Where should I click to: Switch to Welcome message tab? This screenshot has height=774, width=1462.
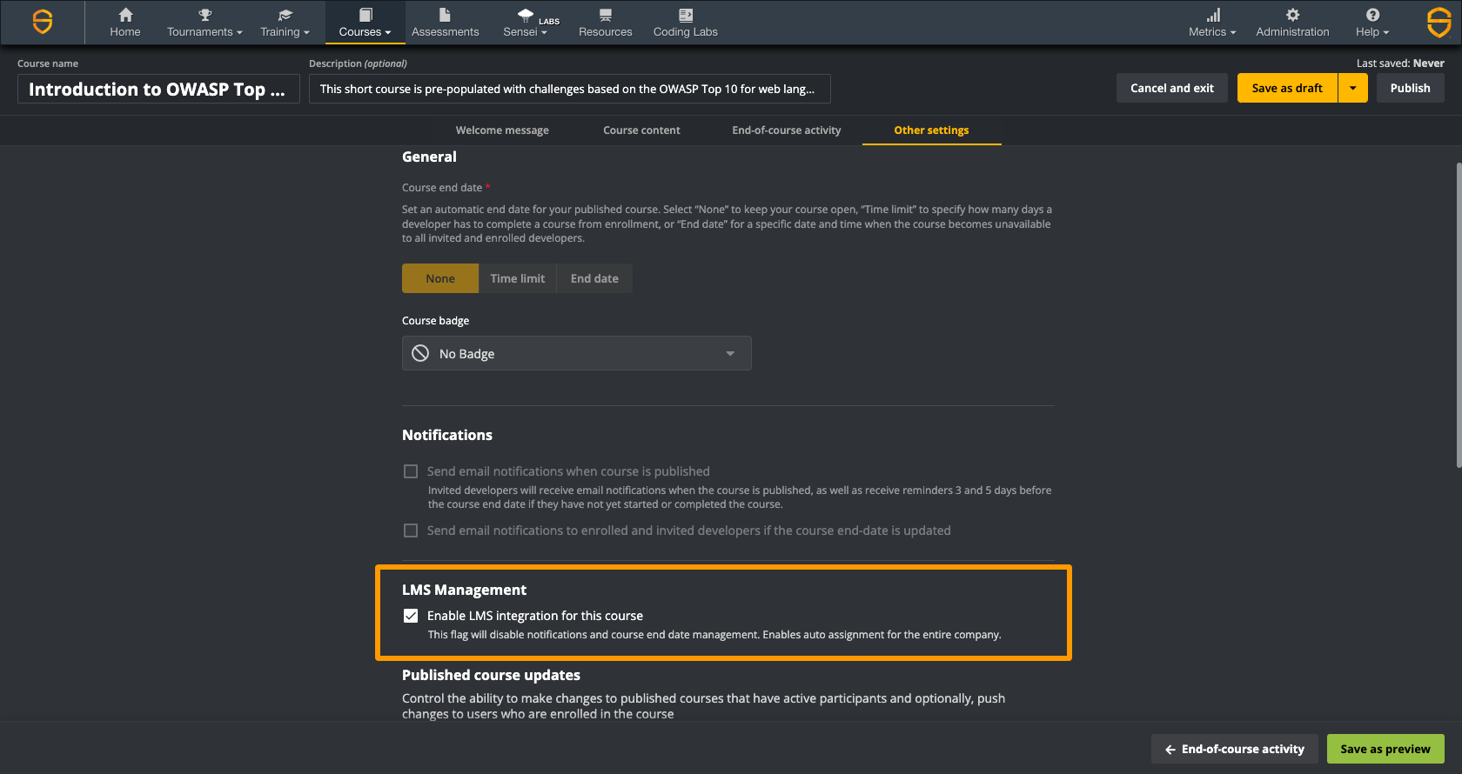click(x=502, y=130)
